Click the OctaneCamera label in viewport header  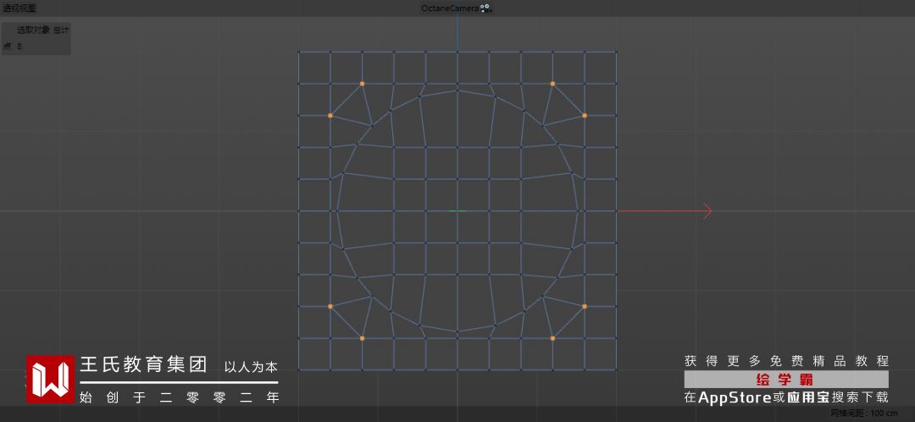tap(450, 8)
